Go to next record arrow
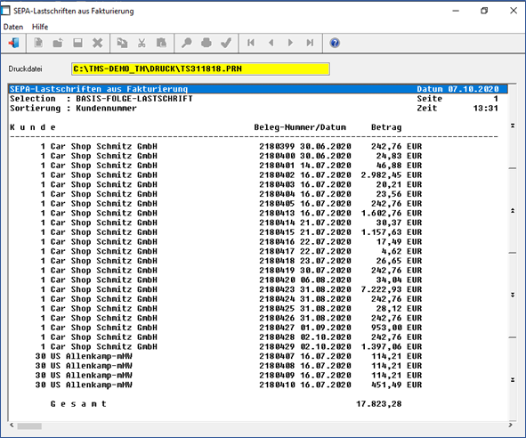 tap(290, 43)
